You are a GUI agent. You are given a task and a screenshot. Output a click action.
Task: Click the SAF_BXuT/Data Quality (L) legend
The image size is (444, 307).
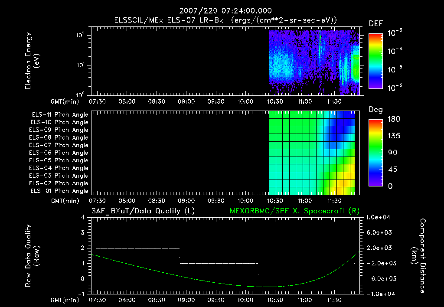(143, 211)
